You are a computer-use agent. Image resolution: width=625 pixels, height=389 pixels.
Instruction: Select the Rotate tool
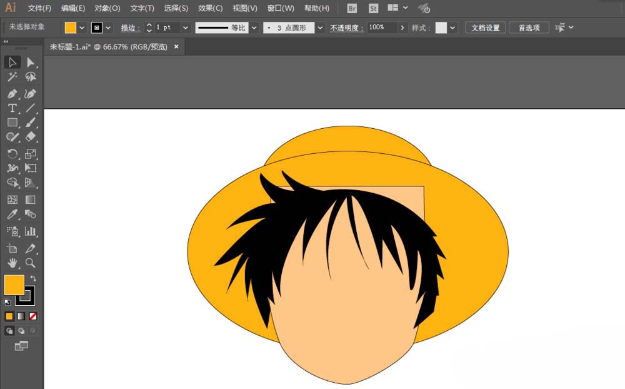click(12, 154)
